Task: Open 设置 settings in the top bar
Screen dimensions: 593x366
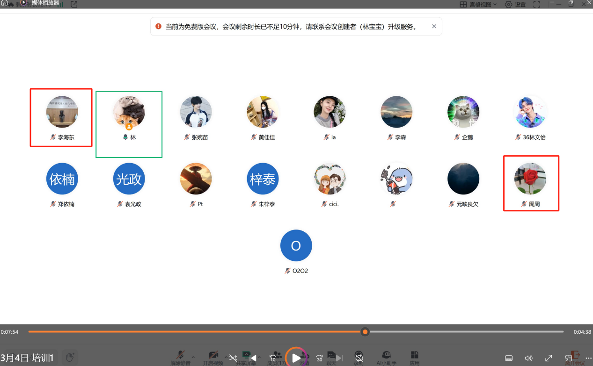Action: click(x=515, y=5)
